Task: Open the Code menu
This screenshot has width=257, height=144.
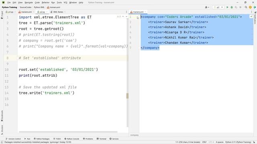Action: (x=37, y=2)
